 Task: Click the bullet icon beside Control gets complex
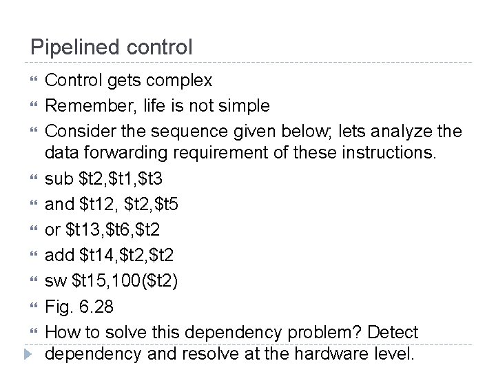tap(34, 79)
